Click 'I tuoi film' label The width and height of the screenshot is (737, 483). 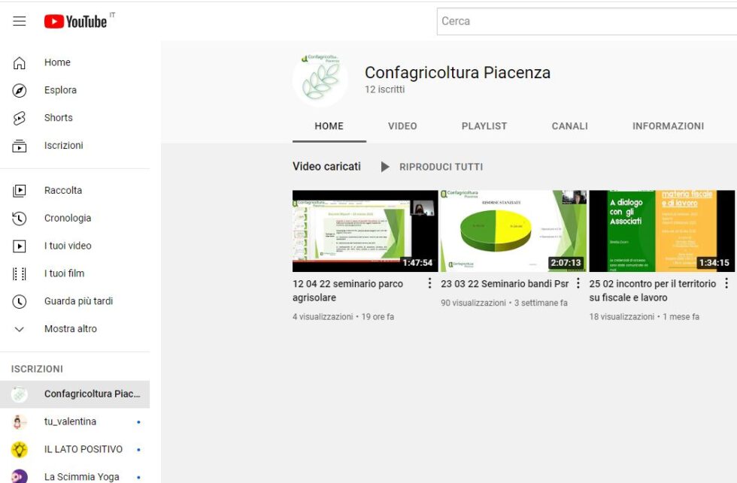coord(65,273)
